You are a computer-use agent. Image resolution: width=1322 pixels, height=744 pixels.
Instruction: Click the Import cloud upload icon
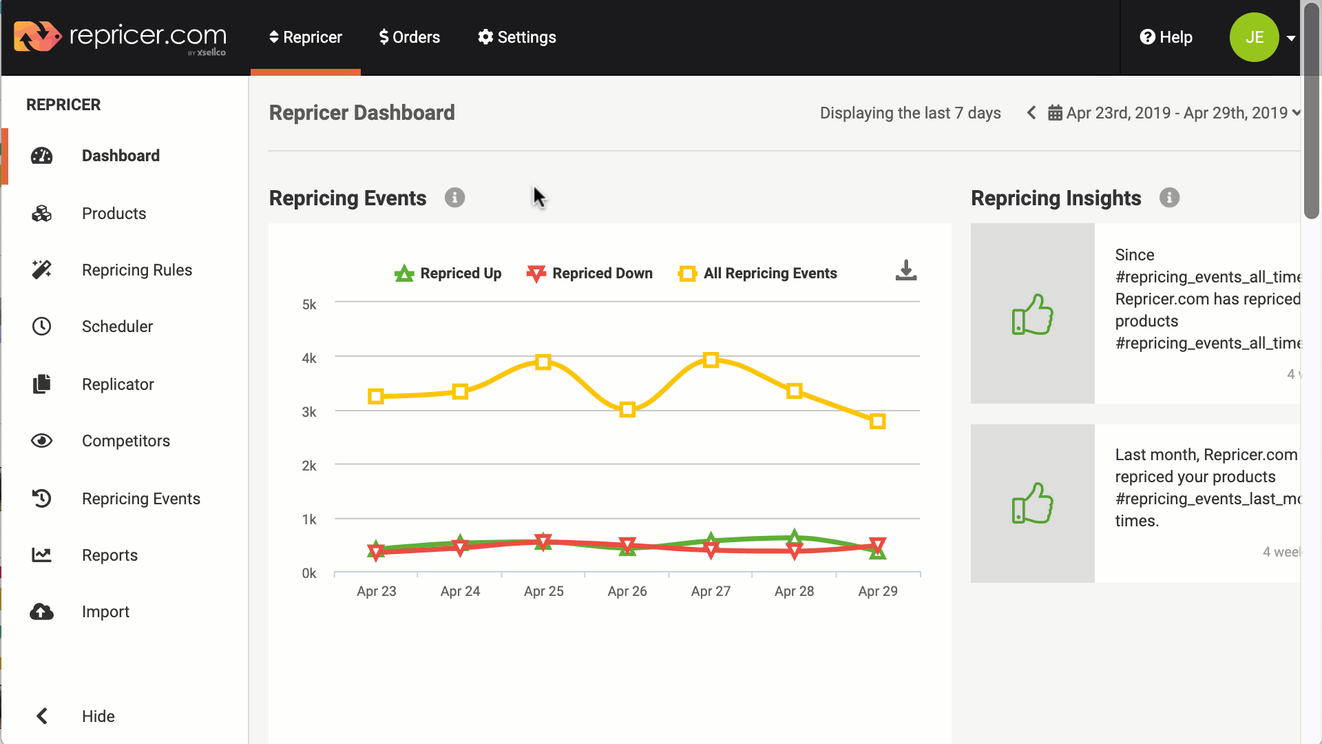click(42, 612)
